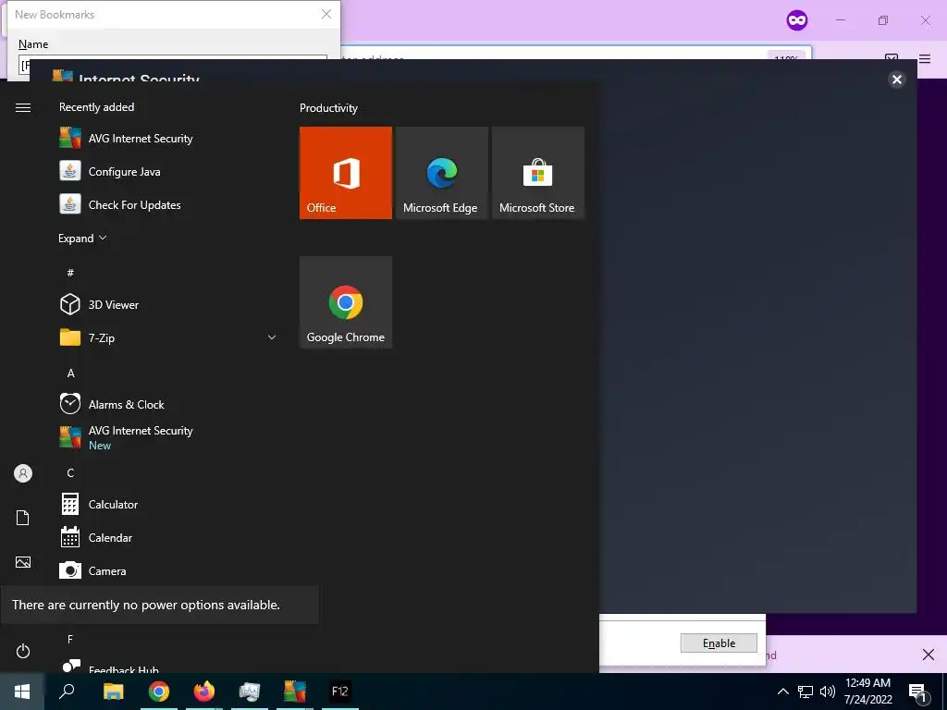947x710 pixels.
Task: Open File Explorer from the taskbar
Action: pos(113,692)
